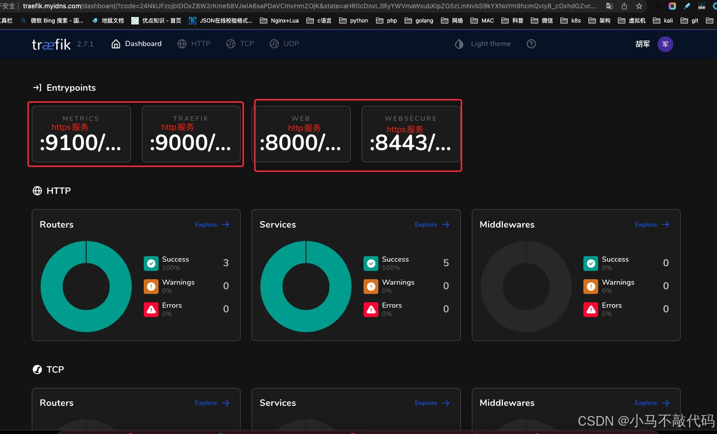The height and width of the screenshot is (434, 717).
Task: Click the colorful circle browser extension icon
Action: [672, 6]
